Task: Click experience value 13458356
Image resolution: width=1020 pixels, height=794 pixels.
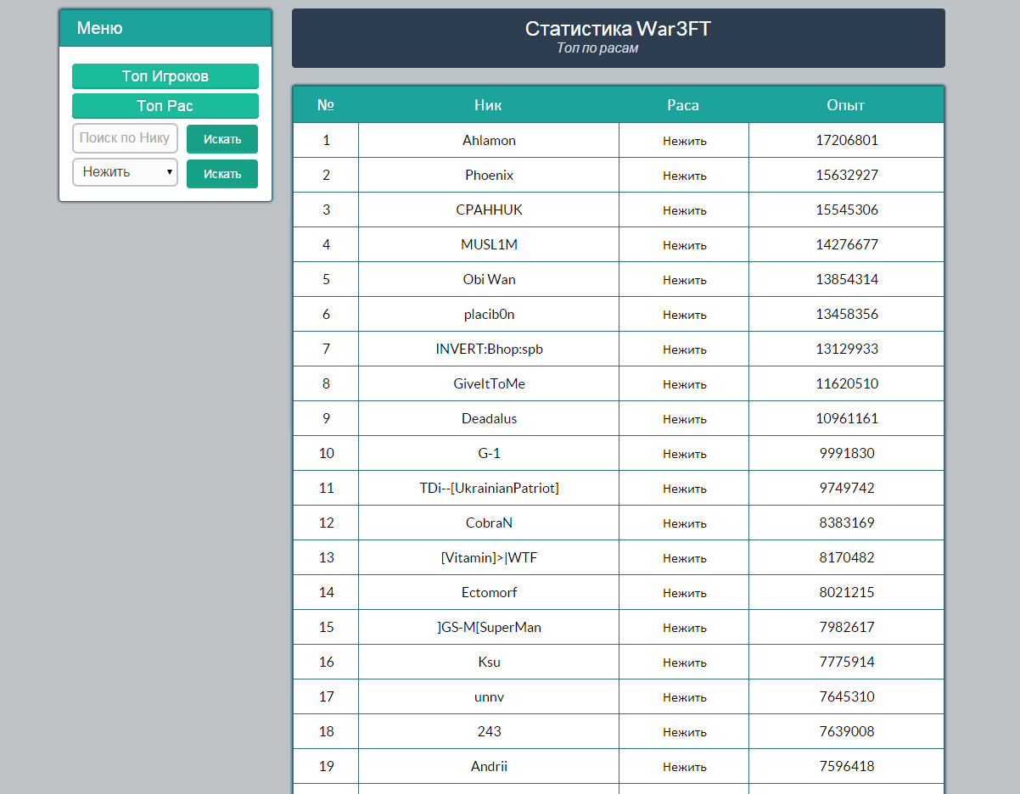Action: 847,315
